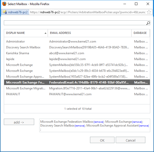Click Mailbox database cell in Administrator row
154x152 pixels.
[x=141, y=42]
